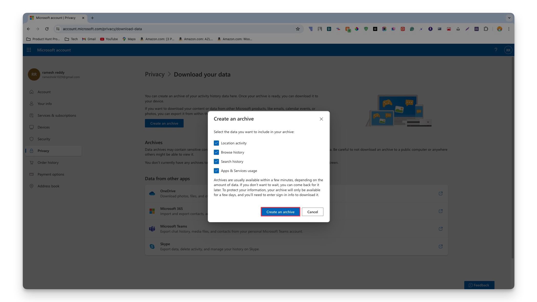The height and width of the screenshot is (302, 537).
Task: Click the Skype logo icon
Action: [x=152, y=246]
